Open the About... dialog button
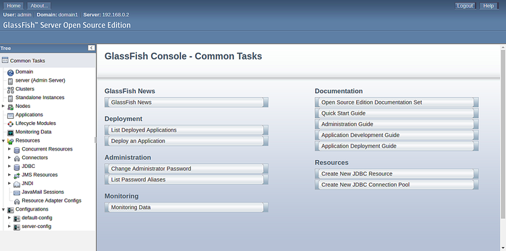This screenshot has width=506, height=251. [39, 6]
